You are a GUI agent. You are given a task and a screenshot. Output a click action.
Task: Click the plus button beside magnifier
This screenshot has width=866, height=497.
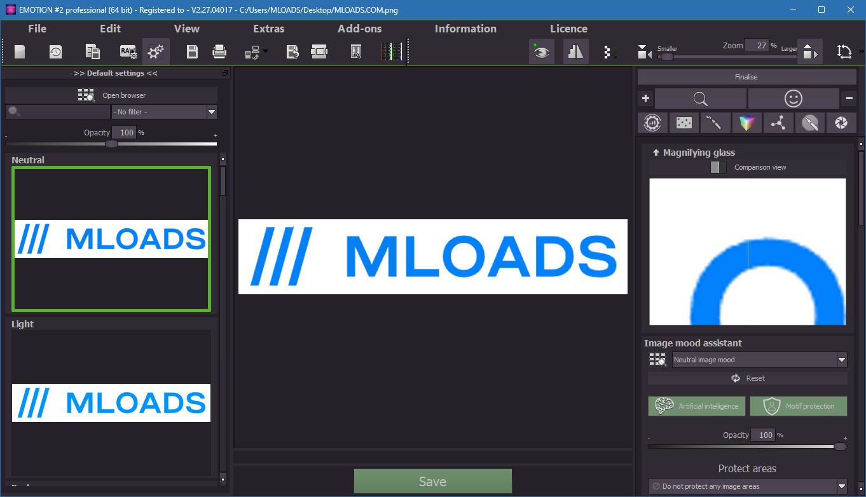click(x=645, y=99)
